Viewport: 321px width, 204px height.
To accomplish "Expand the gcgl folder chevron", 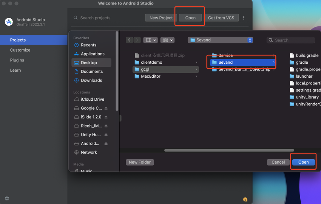I will point(196,69).
